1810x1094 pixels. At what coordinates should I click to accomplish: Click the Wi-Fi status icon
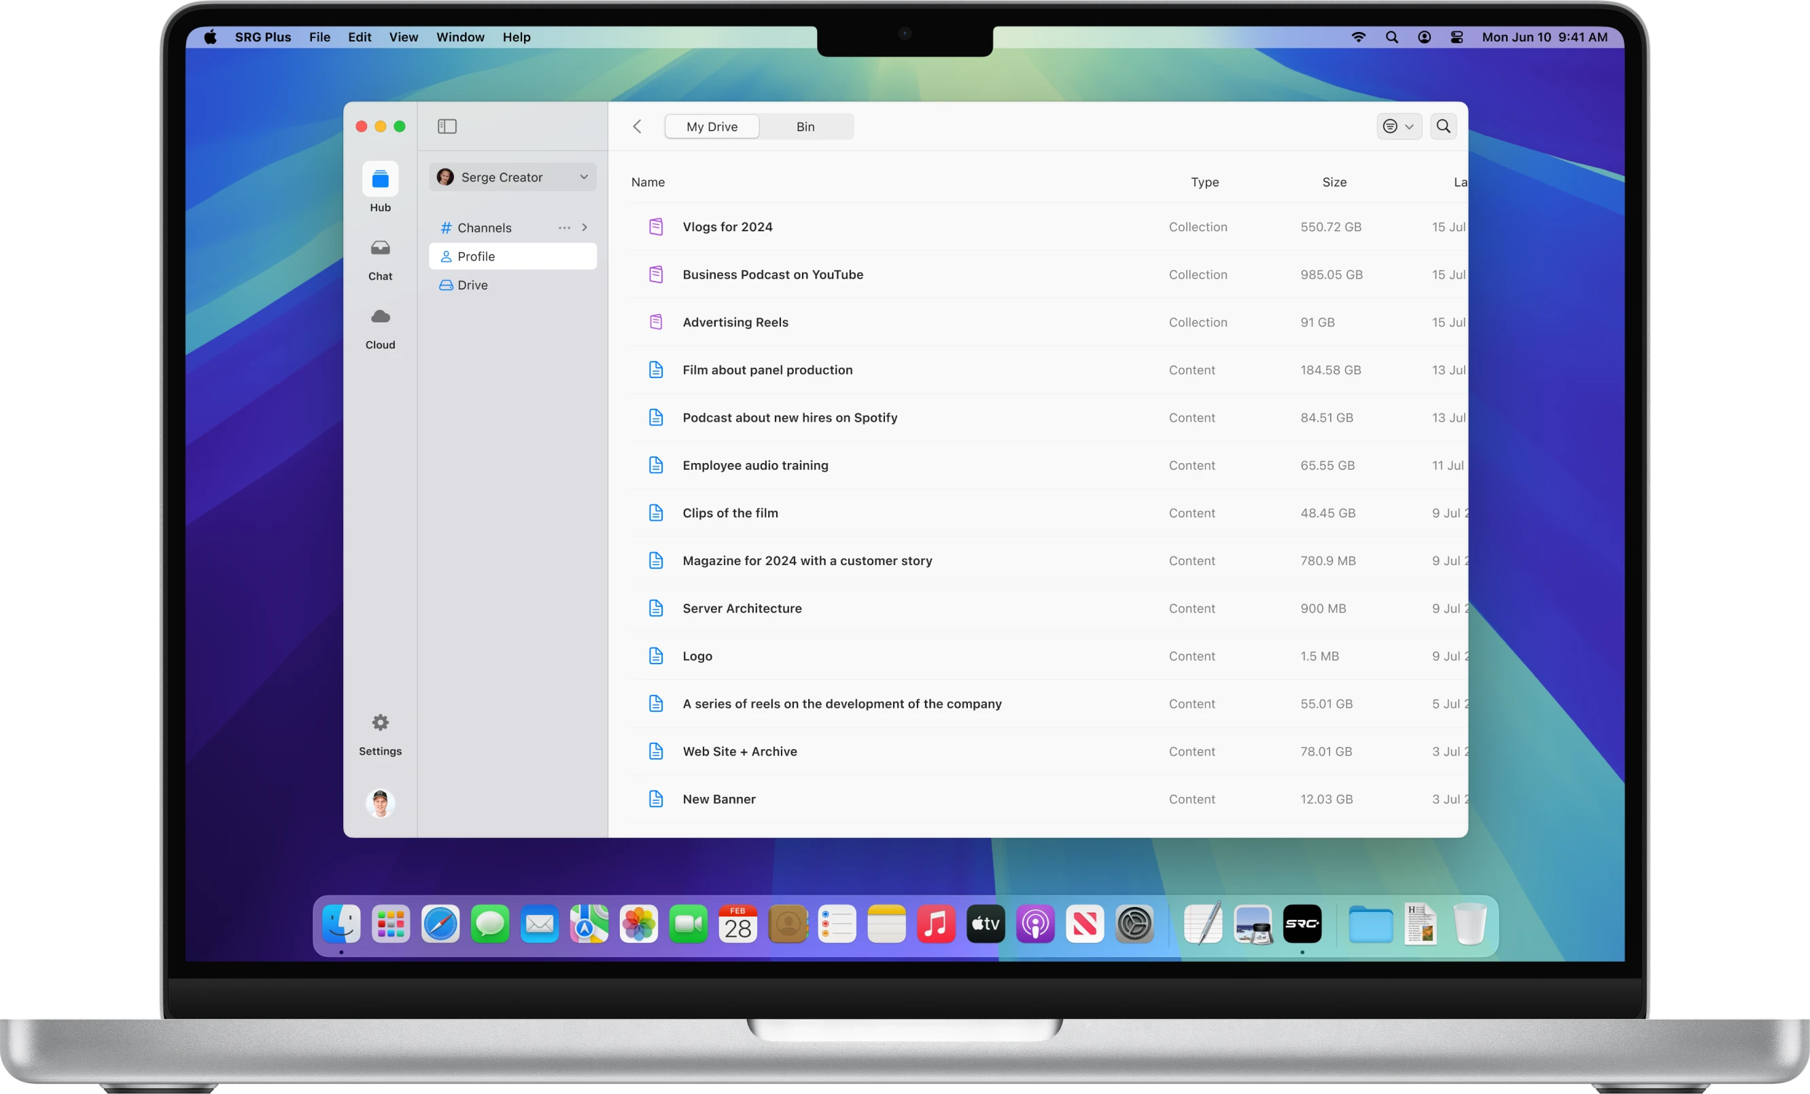click(x=1358, y=37)
